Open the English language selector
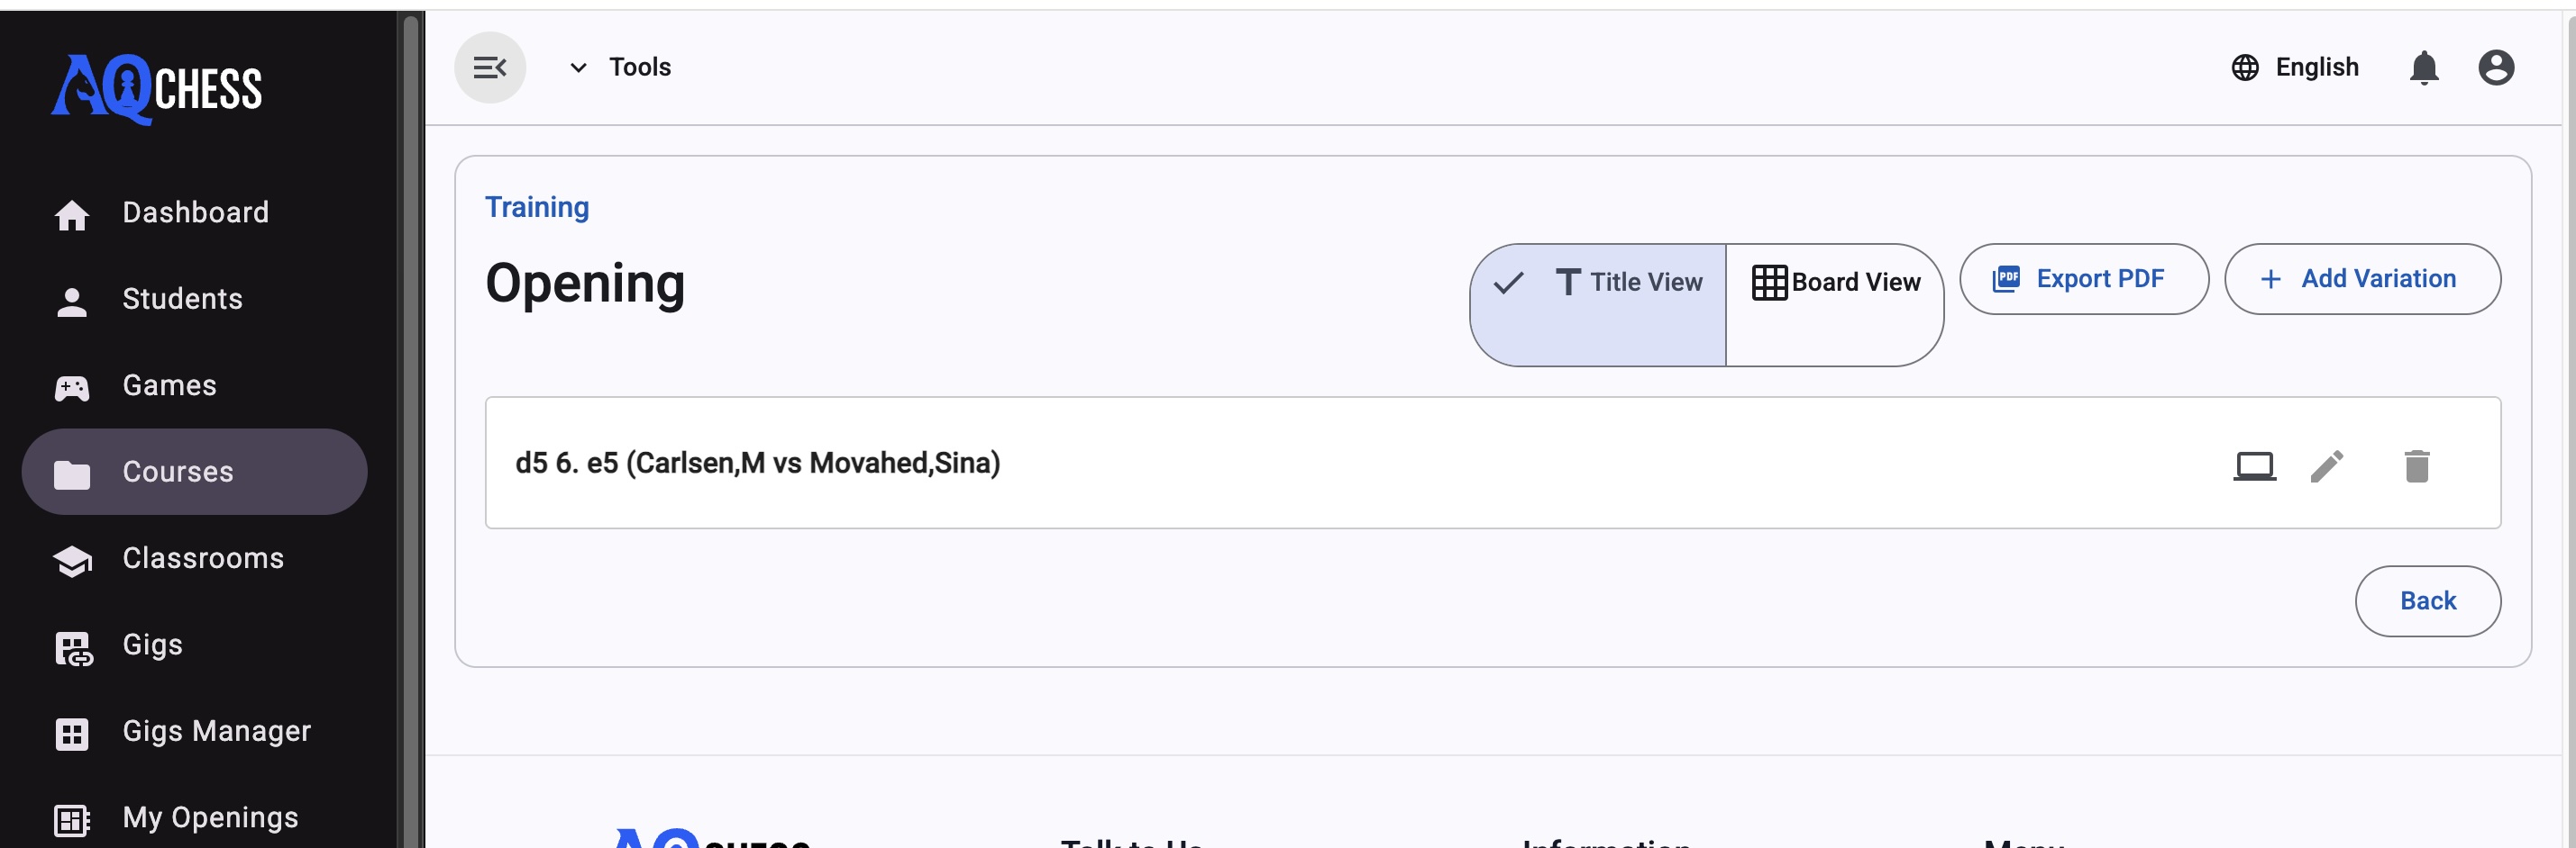This screenshot has height=848, width=2576. [2316, 68]
